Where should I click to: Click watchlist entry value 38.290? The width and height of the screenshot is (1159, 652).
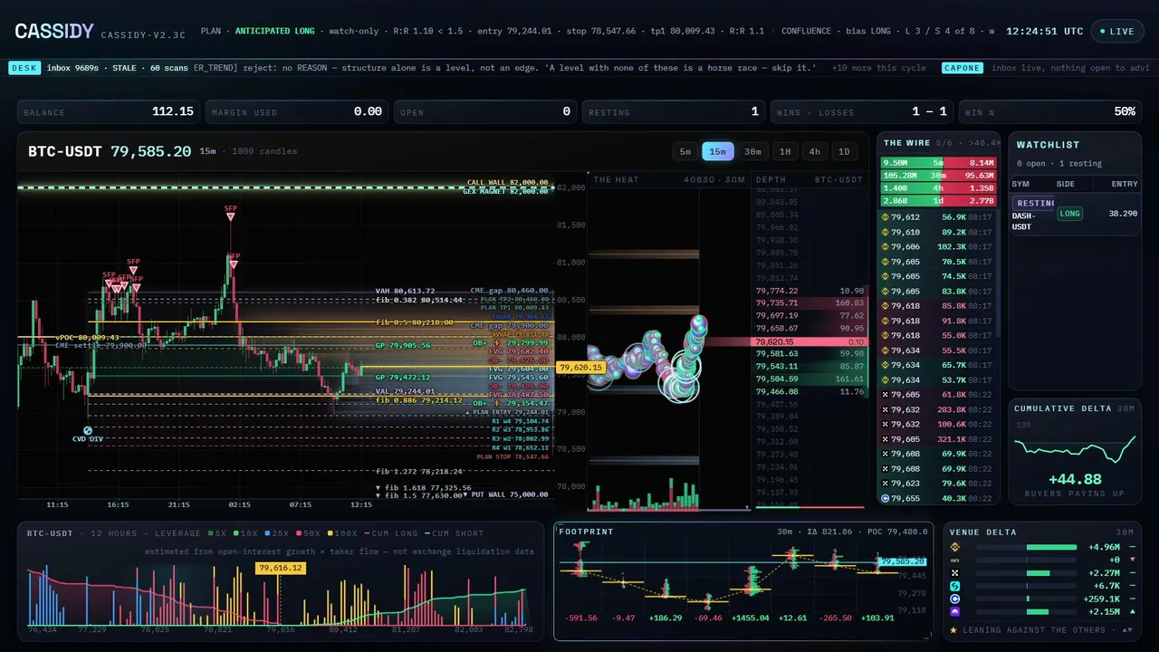coord(1123,214)
